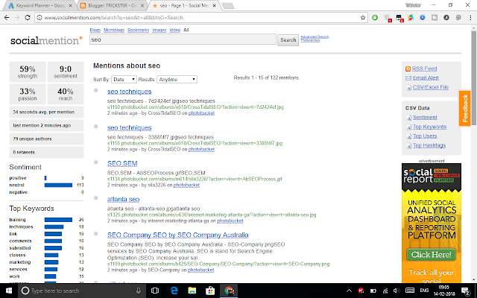Click the techniques keyword
The width and height of the screenshot is (477, 298).
(x=21, y=226)
